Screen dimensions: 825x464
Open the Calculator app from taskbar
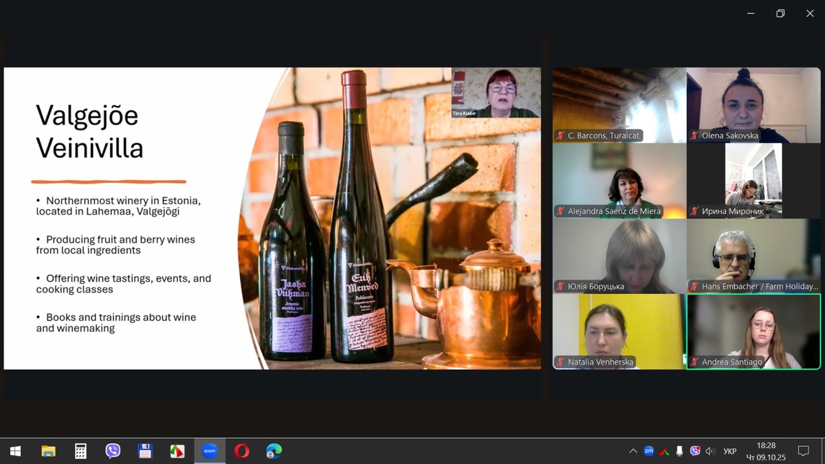[x=80, y=451]
